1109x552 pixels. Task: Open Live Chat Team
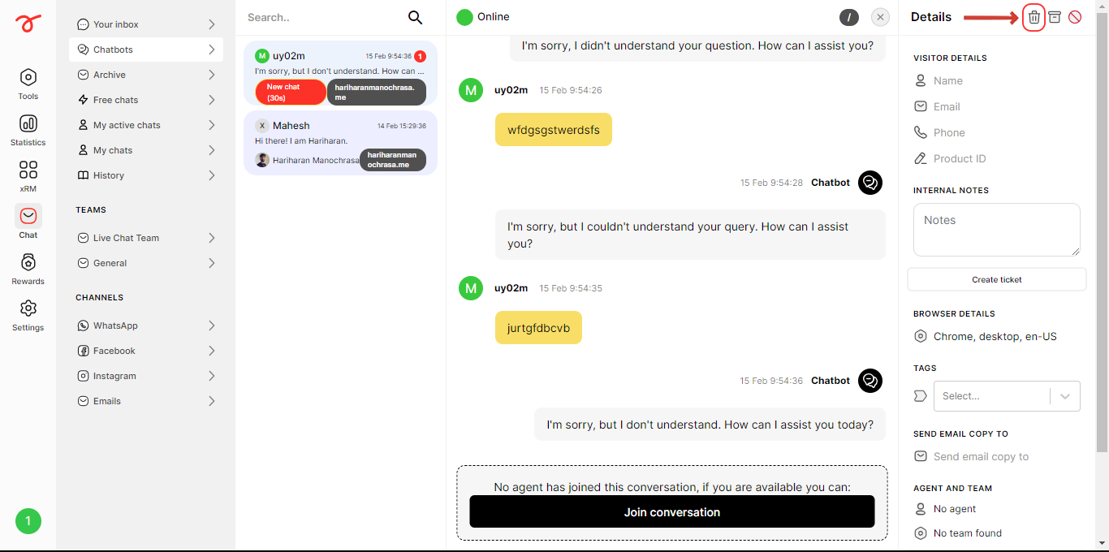[146, 238]
